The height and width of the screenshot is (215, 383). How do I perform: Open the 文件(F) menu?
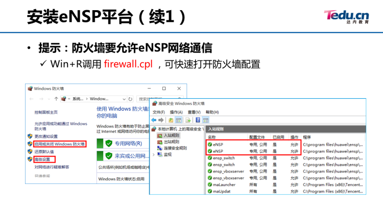(x=159, y=112)
